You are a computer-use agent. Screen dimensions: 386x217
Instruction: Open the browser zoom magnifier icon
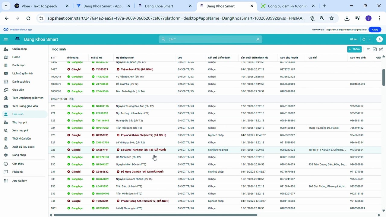322,18
